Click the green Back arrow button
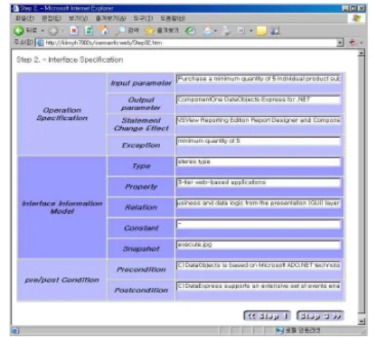Screen dimensions: 373x337 (18, 30)
